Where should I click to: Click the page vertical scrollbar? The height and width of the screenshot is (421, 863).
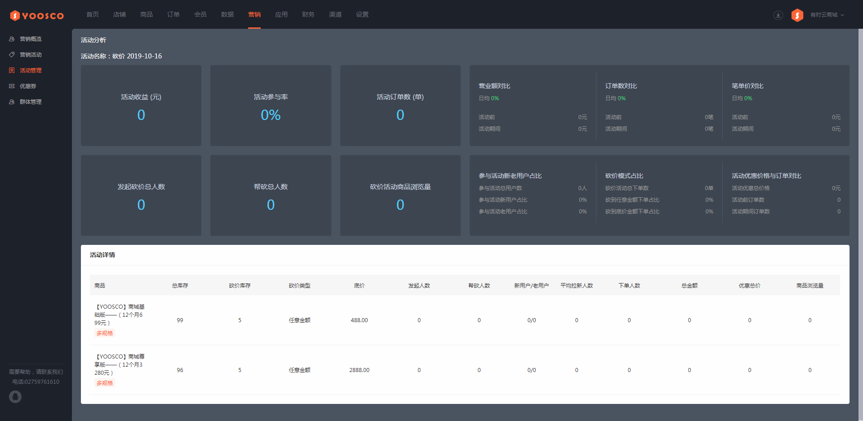coord(861,225)
